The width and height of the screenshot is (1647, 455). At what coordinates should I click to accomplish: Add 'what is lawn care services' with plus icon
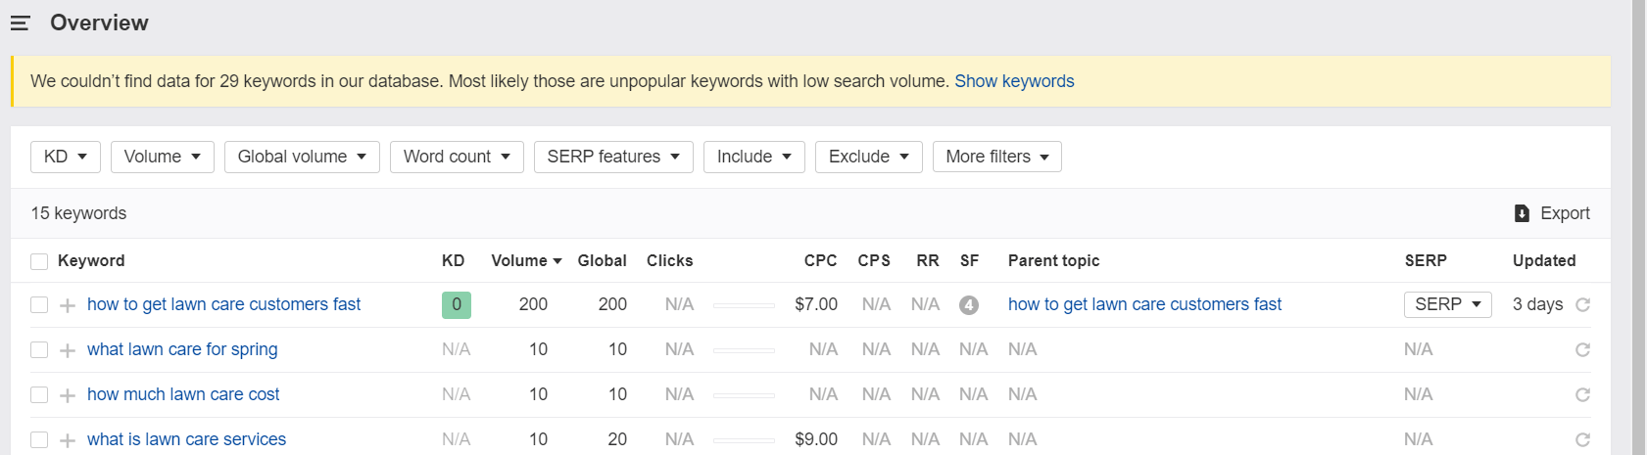click(68, 440)
